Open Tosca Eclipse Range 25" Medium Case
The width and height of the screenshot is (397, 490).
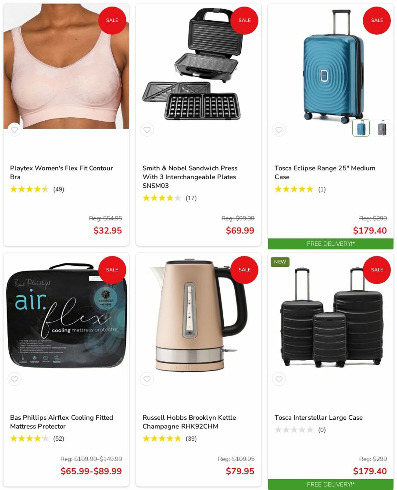[325, 172]
